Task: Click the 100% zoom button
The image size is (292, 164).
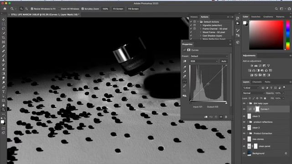Action: (x=105, y=9)
